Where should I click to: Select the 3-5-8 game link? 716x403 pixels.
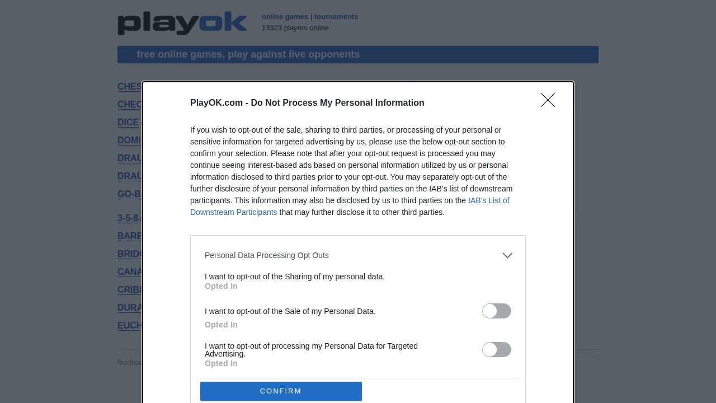click(x=128, y=218)
